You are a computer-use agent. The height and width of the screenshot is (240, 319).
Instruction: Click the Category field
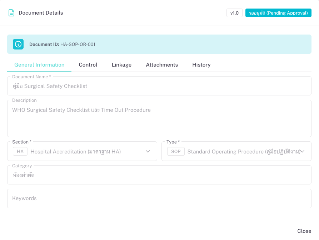(159, 175)
